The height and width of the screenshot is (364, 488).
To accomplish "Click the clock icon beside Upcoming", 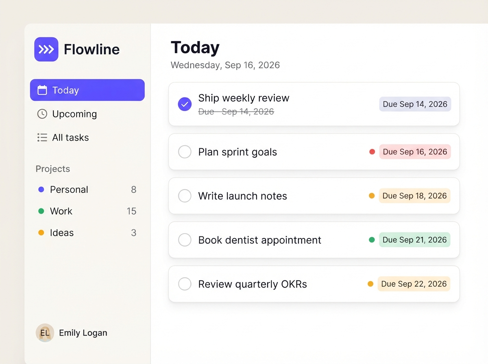I will [42, 114].
